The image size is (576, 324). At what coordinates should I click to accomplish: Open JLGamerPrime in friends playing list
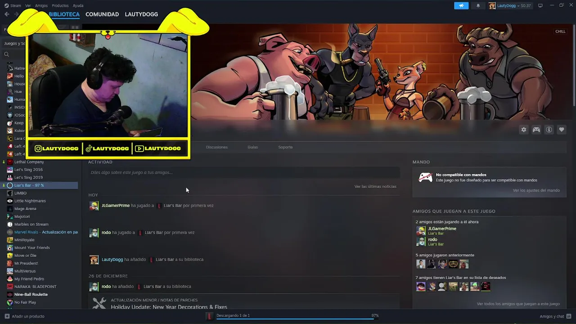442,229
